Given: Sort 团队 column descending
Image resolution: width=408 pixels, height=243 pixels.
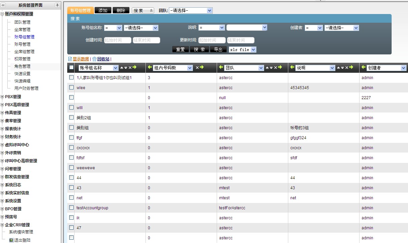Looking at the screenshot, I should [x=271, y=68].
